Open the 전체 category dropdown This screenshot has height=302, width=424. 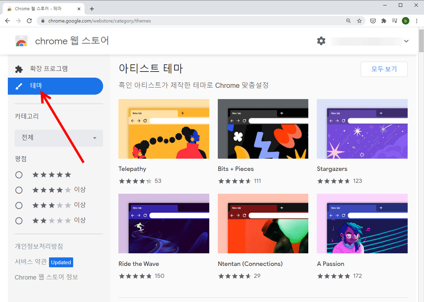(x=59, y=138)
